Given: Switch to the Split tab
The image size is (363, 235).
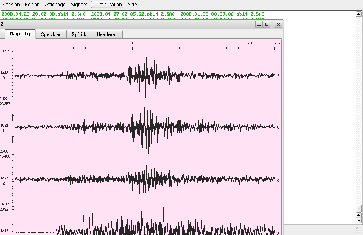Looking at the screenshot, I should 79,34.
